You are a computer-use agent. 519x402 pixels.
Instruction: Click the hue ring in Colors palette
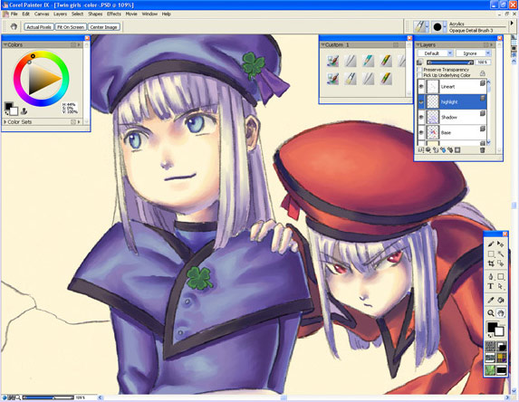(42, 53)
